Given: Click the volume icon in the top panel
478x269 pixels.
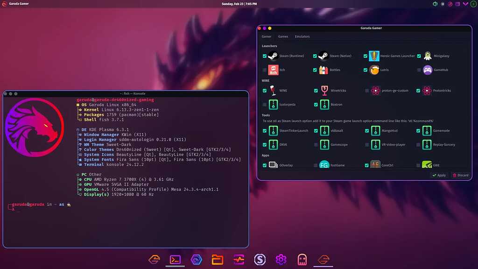Looking at the screenshot, I should (x=436, y=4).
